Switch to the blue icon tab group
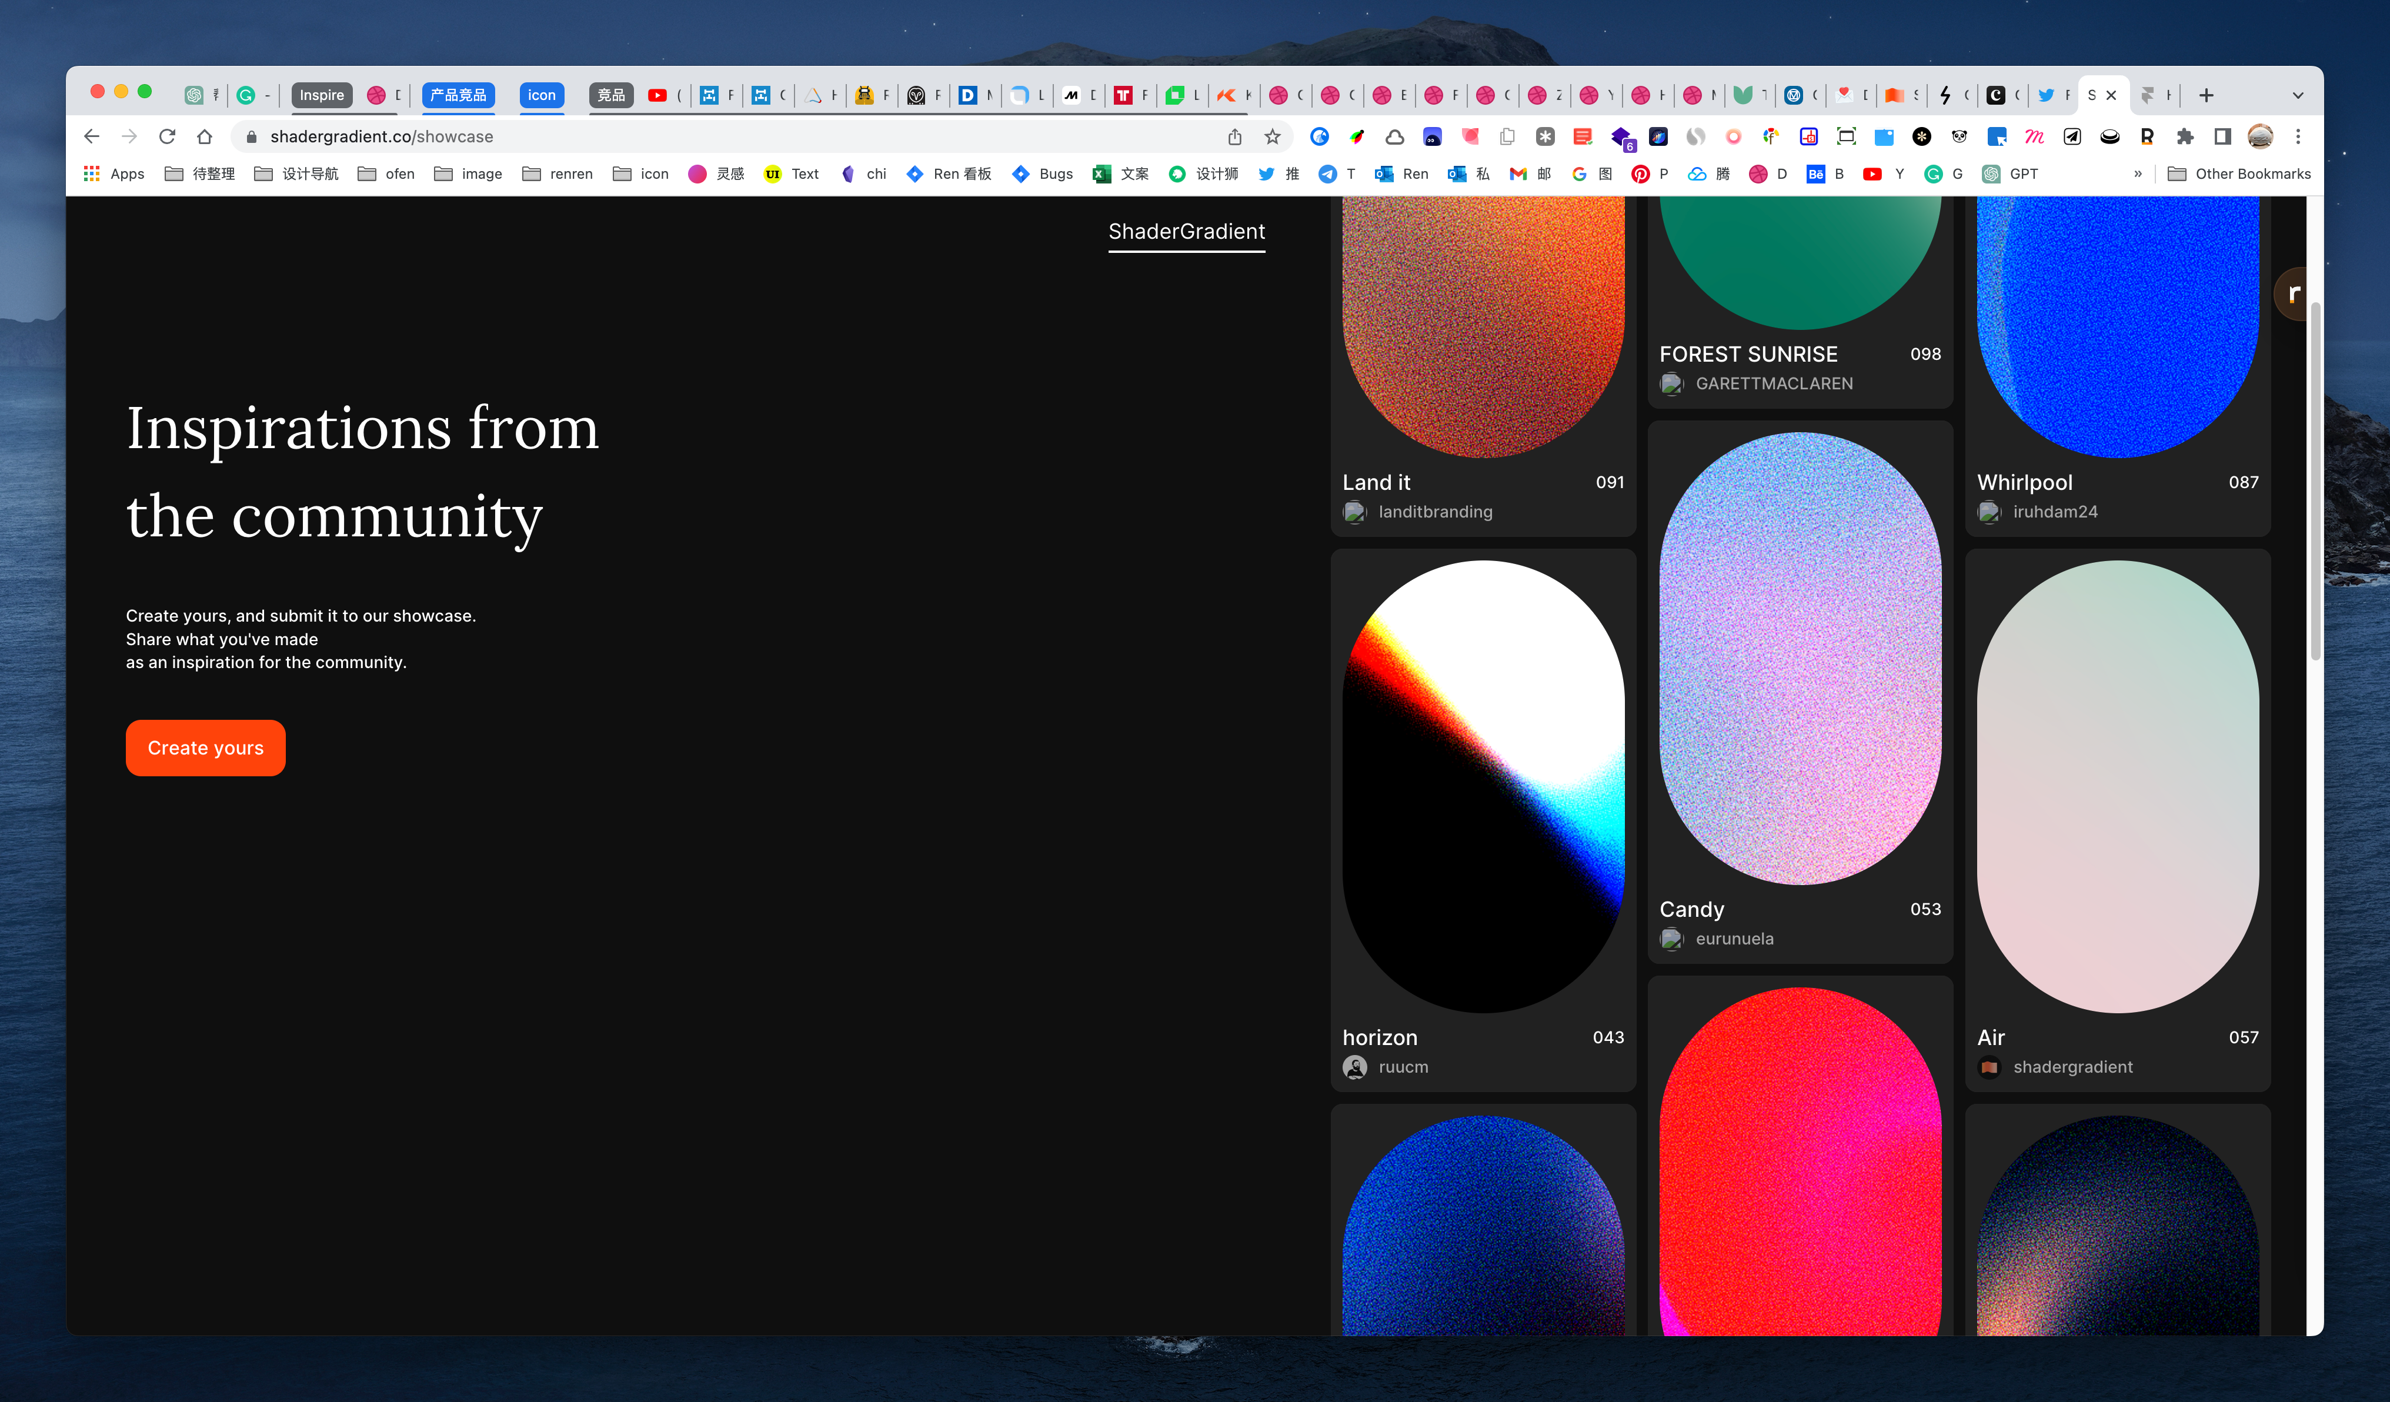Image resolution: width=2390 pixels, height=1402 pixels. (542, 95)
